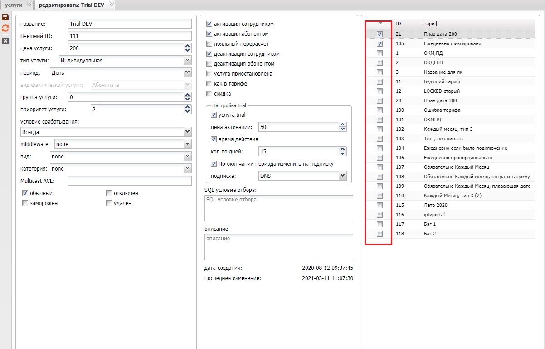Click the save floppy disk icon
The image size is (545, 349).
pos(5,17)
